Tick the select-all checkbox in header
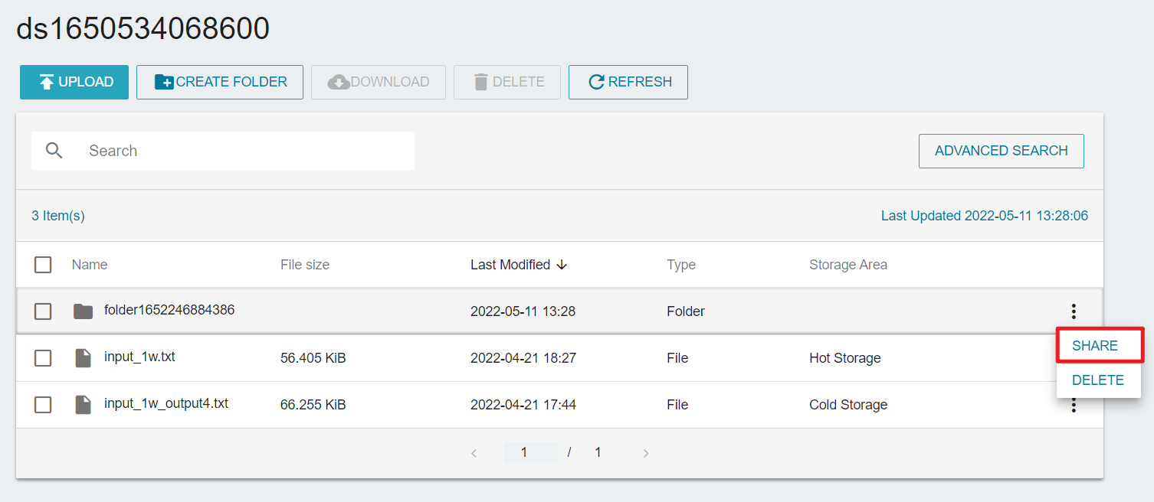 [43, 265]
